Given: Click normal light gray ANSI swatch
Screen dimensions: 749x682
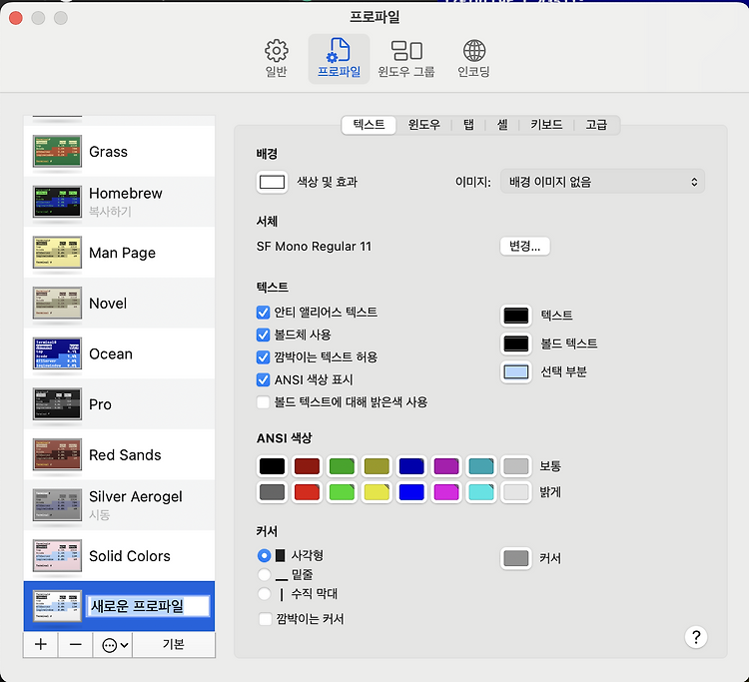Looking at the screenshot, I should pyautogui.click(x=516, y=466).
